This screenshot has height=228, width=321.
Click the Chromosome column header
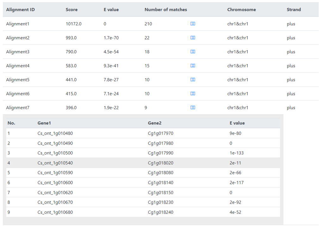pyautogui.click(x=241, y=9)
